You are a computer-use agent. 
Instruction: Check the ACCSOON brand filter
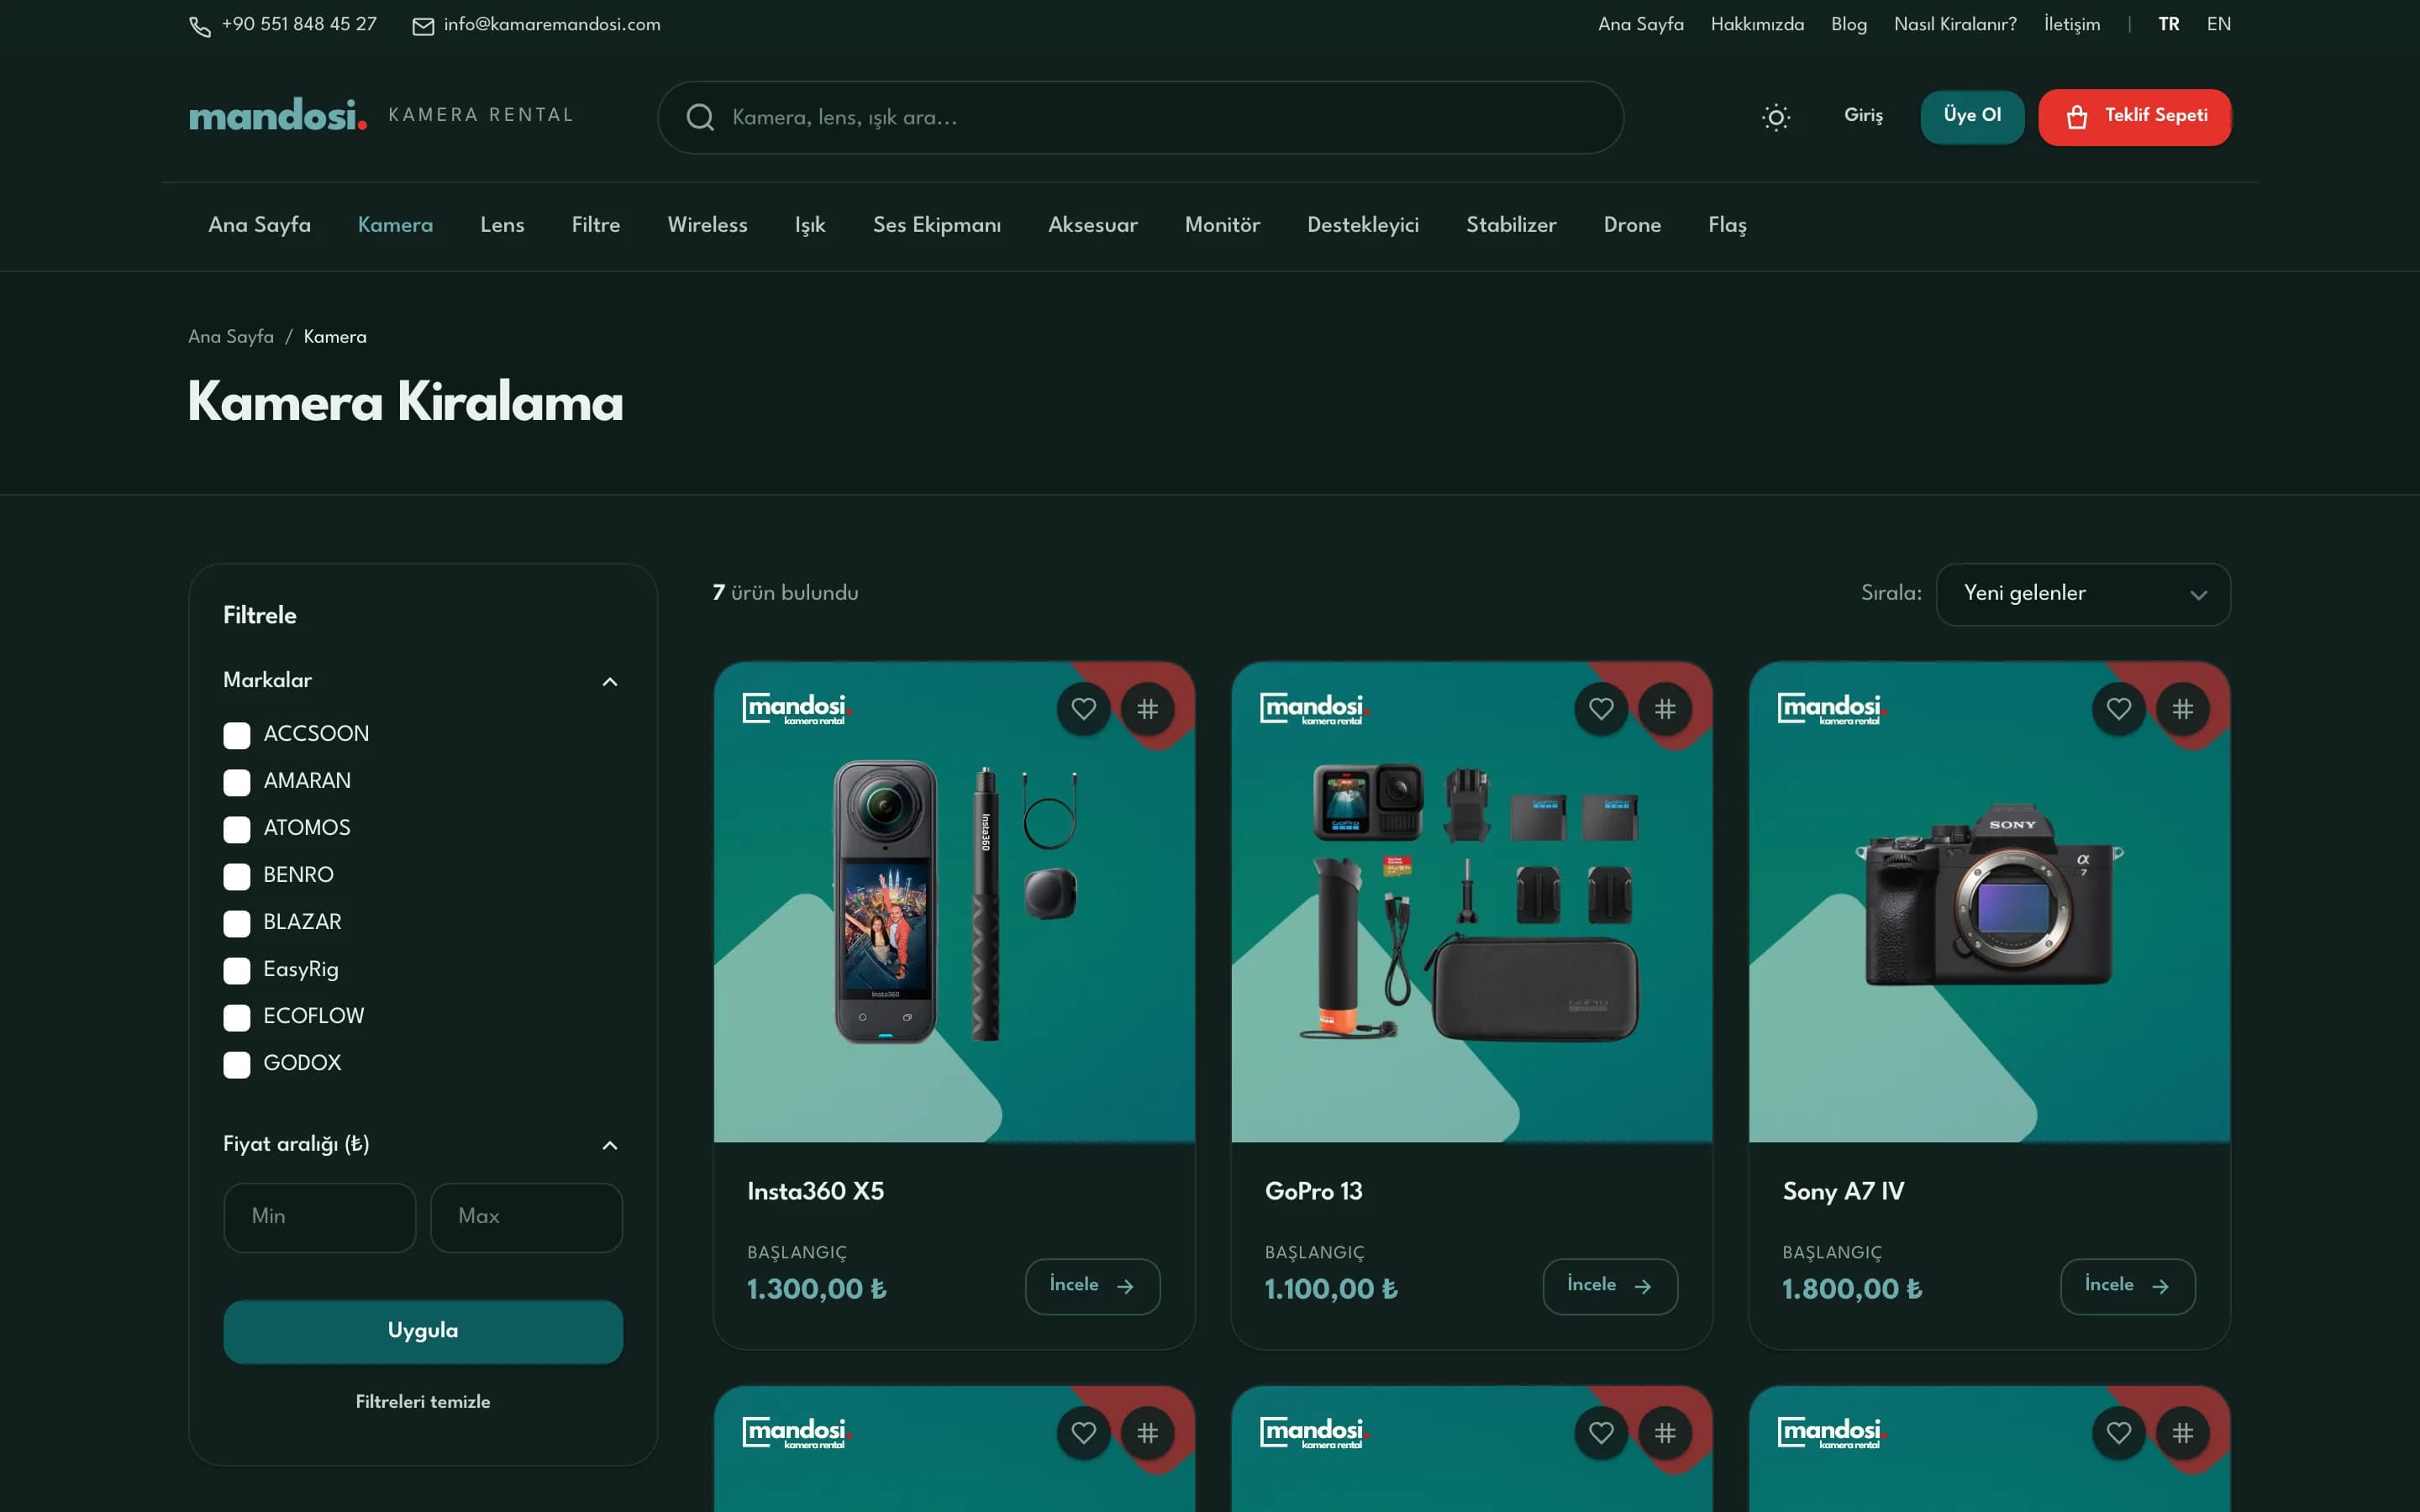tap(237, 735)
